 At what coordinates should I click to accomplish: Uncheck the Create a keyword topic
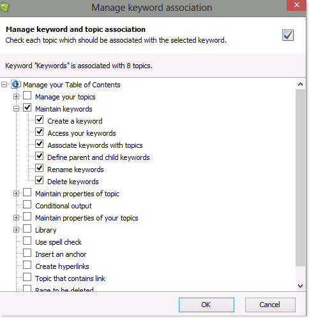click(x=40, y=120)
